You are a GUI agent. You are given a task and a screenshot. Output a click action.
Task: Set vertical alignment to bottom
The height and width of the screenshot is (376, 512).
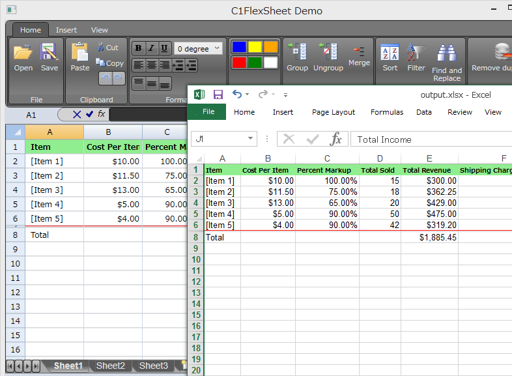(x=165, y=83)
